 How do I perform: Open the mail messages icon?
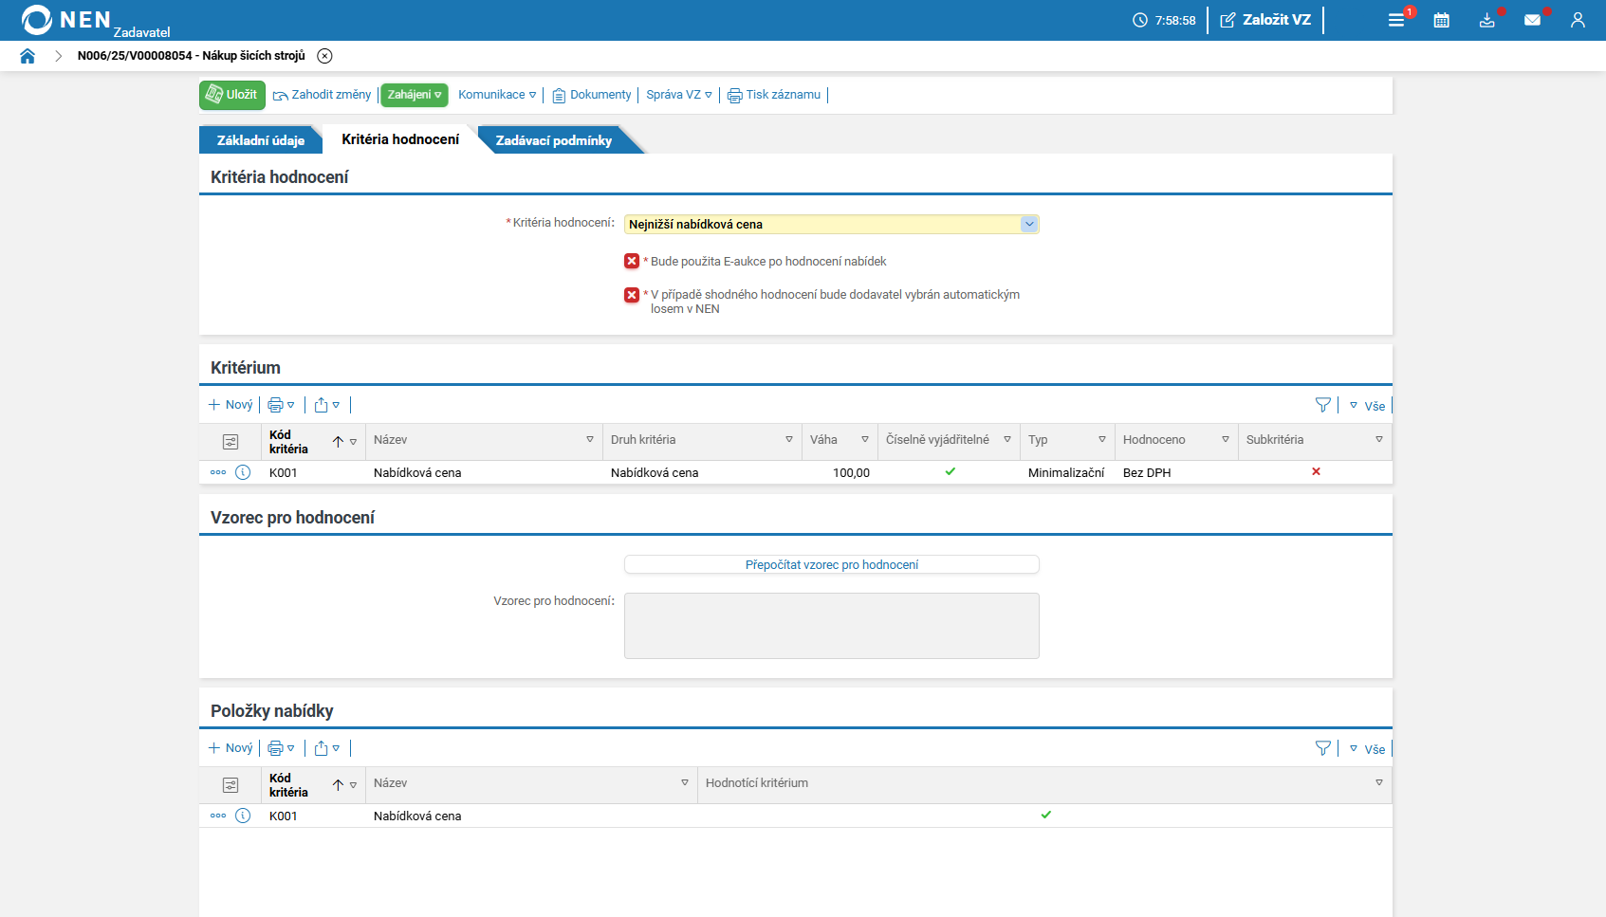click(x=1532, y=20)
